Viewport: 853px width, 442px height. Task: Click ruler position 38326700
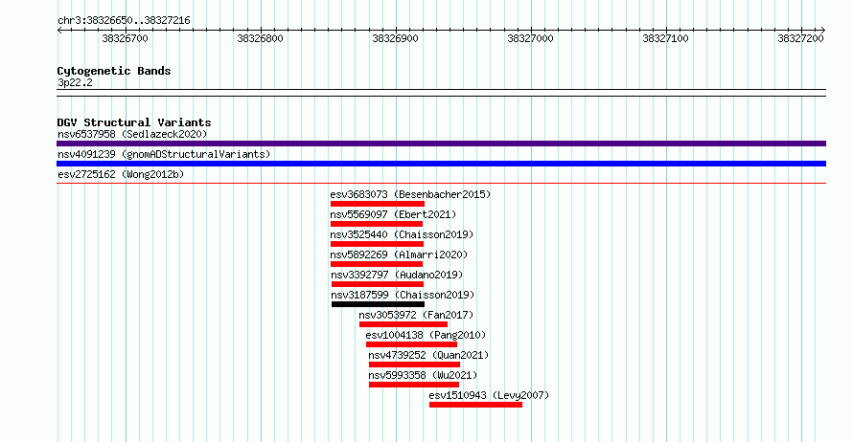[126, 38]
